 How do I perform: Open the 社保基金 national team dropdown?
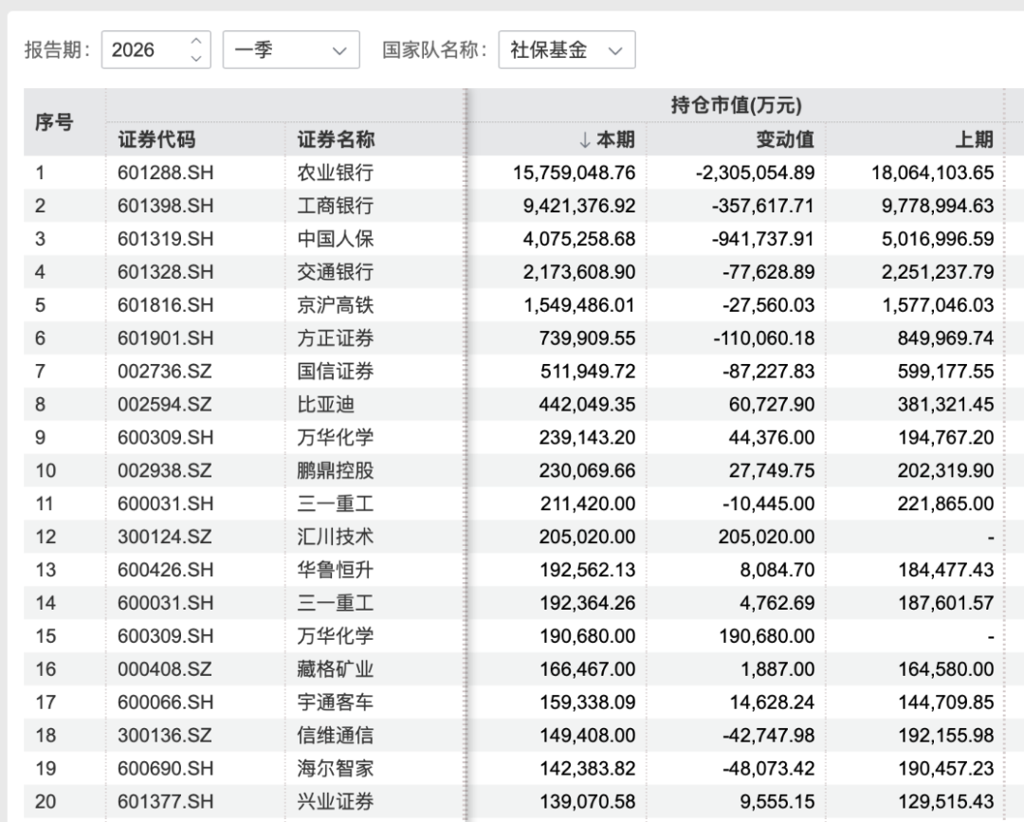pos(567,49)
